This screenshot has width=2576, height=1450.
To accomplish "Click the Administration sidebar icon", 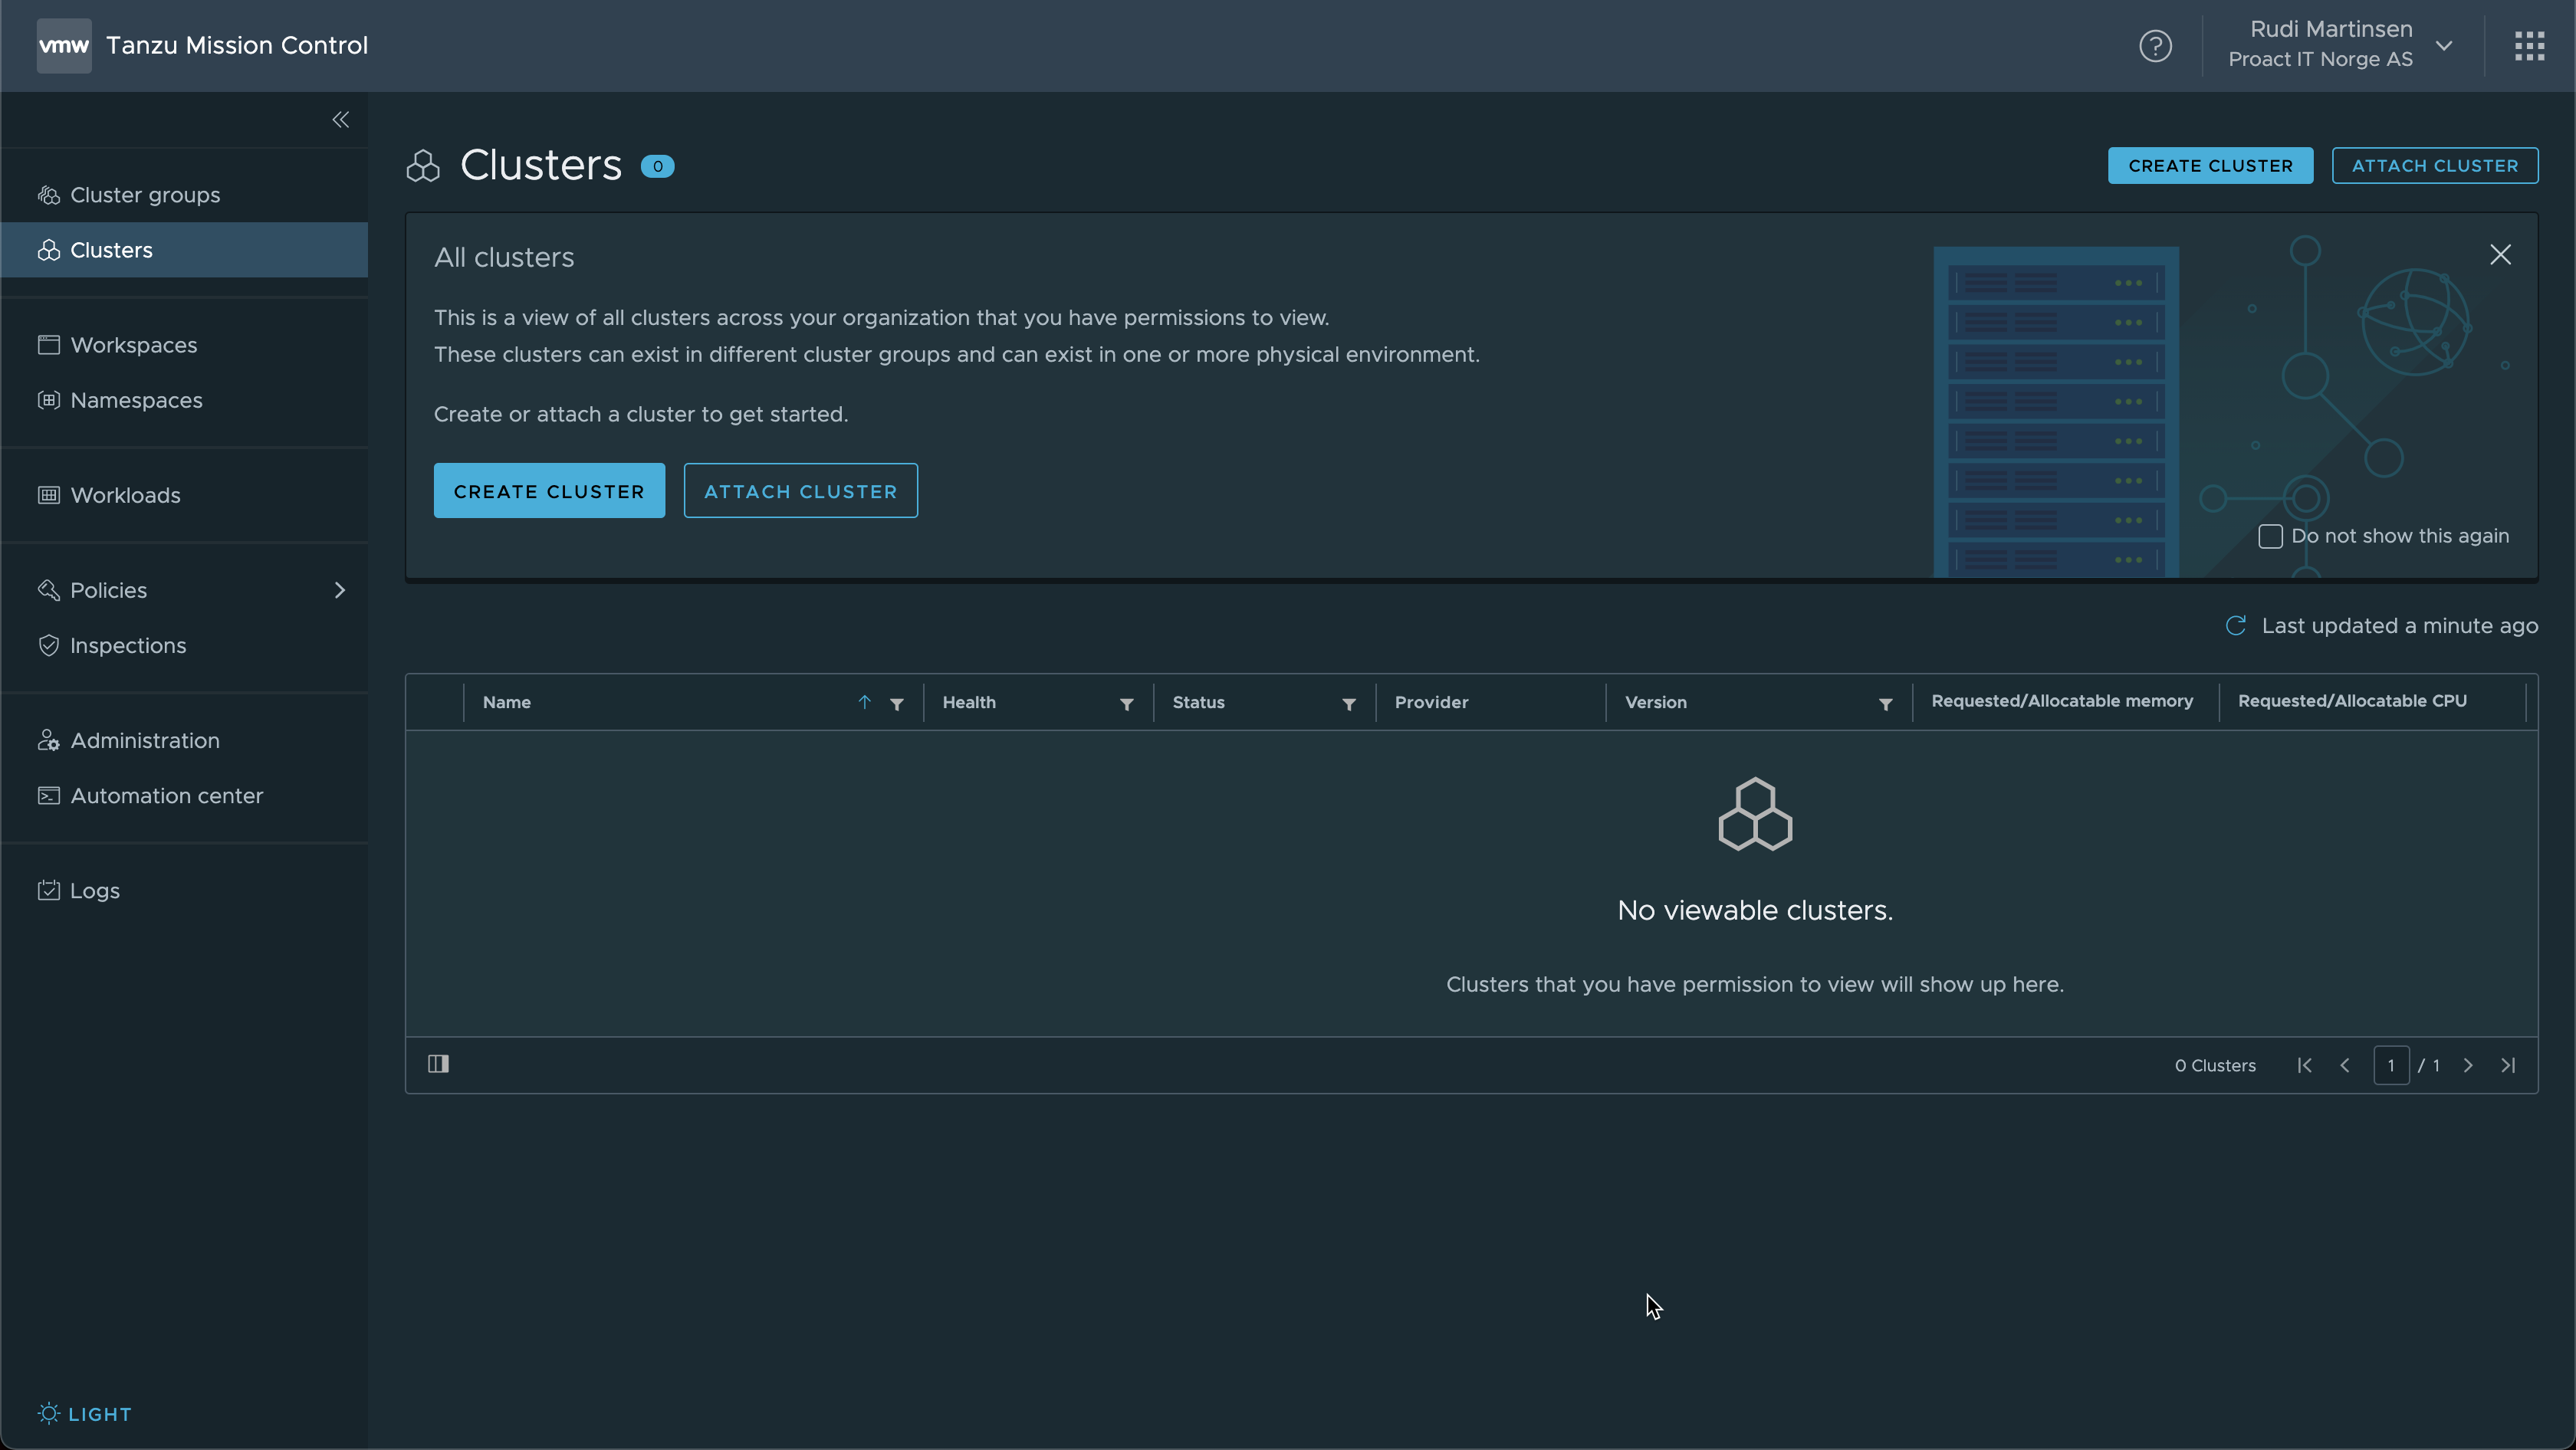I will pos(49,740).
